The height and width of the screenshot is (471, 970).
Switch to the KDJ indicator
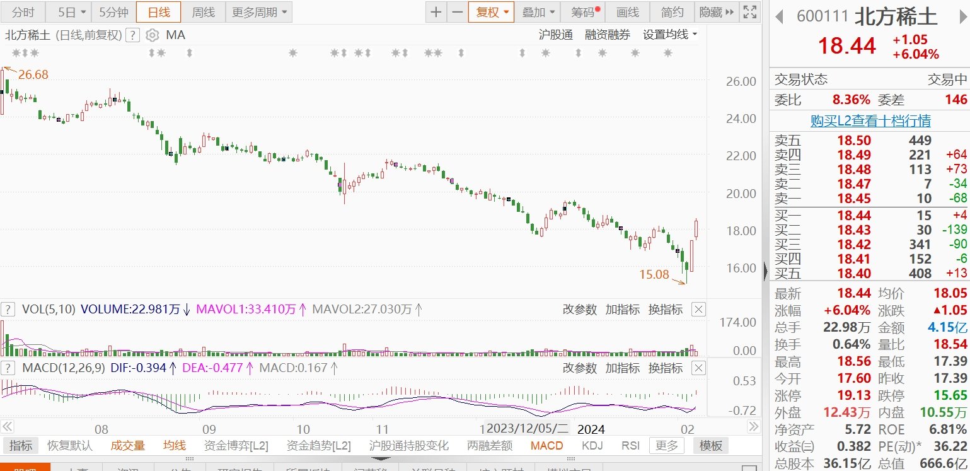click(592, 446)
